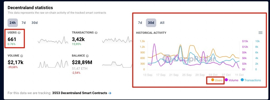Click the purple Volume legend dot
This screenshot has height=100, width=270.
pyautogui.click(x=226, y=80)
